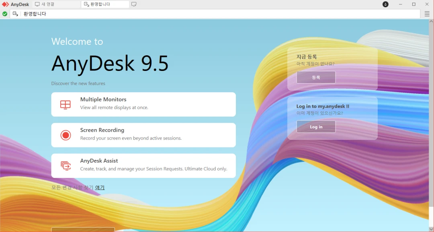The height and width of the screenshot is (232, 434).
Task: Minimize the AnyDesk window
Action: (400, 4)
